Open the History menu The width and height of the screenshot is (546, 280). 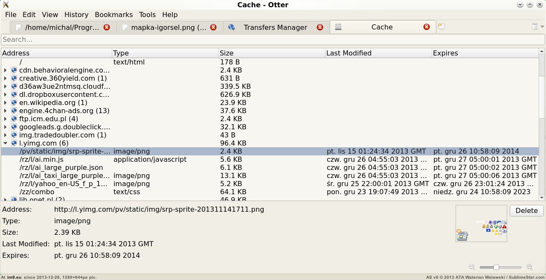pos(76,15)
